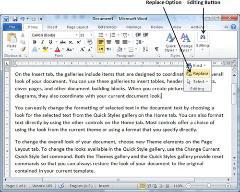Screen dimensions: 240x192
Task: Click the Format Painter brush icon
Action: pos(23,49)
